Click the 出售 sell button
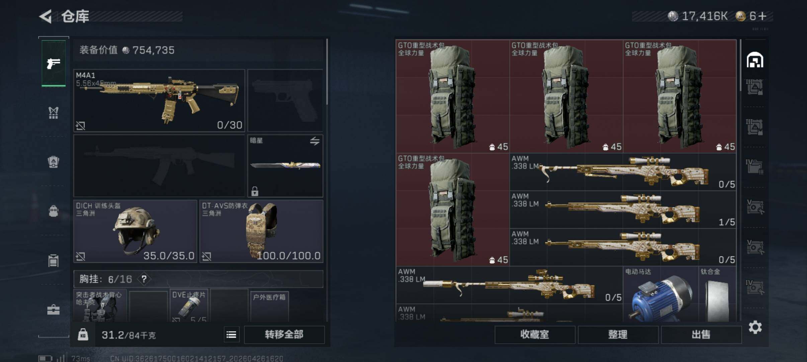The image size is (807, 362). (x=701, y=335)
